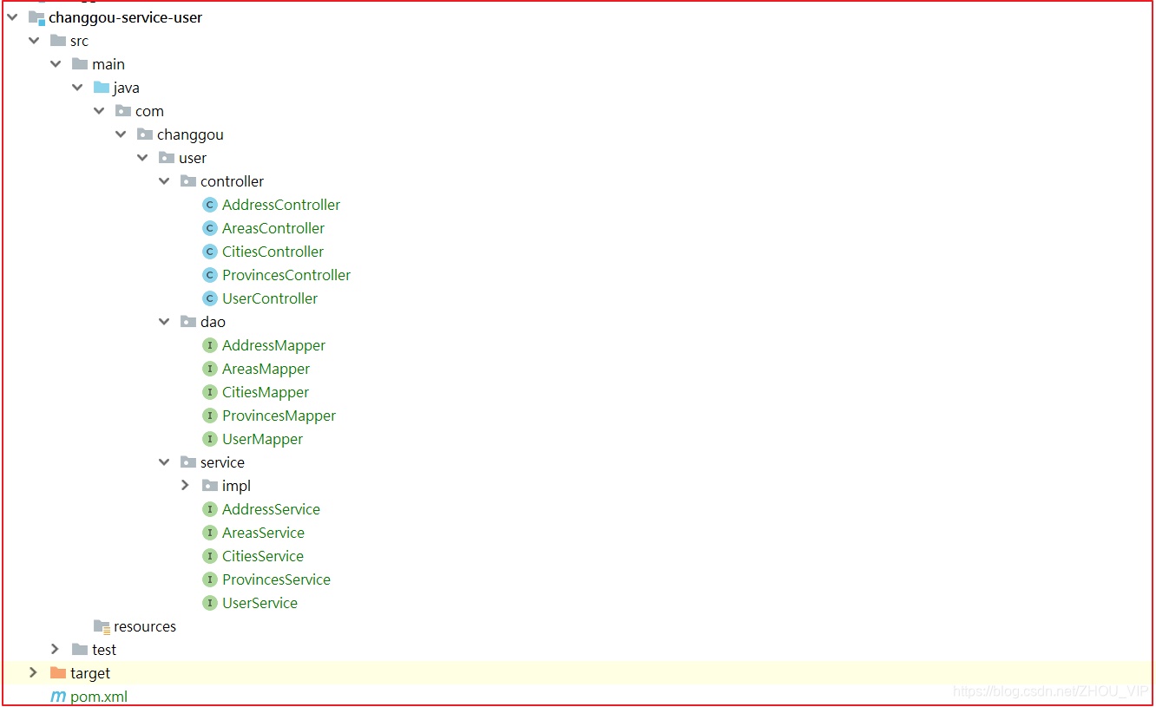The width and height of the screenshot is (1156, 707).
Task: Click the resources folder icon
Action: 102,626
